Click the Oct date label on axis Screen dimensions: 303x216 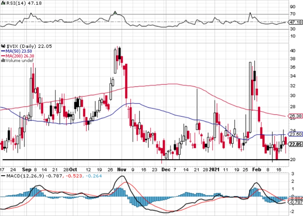[73, 170]
